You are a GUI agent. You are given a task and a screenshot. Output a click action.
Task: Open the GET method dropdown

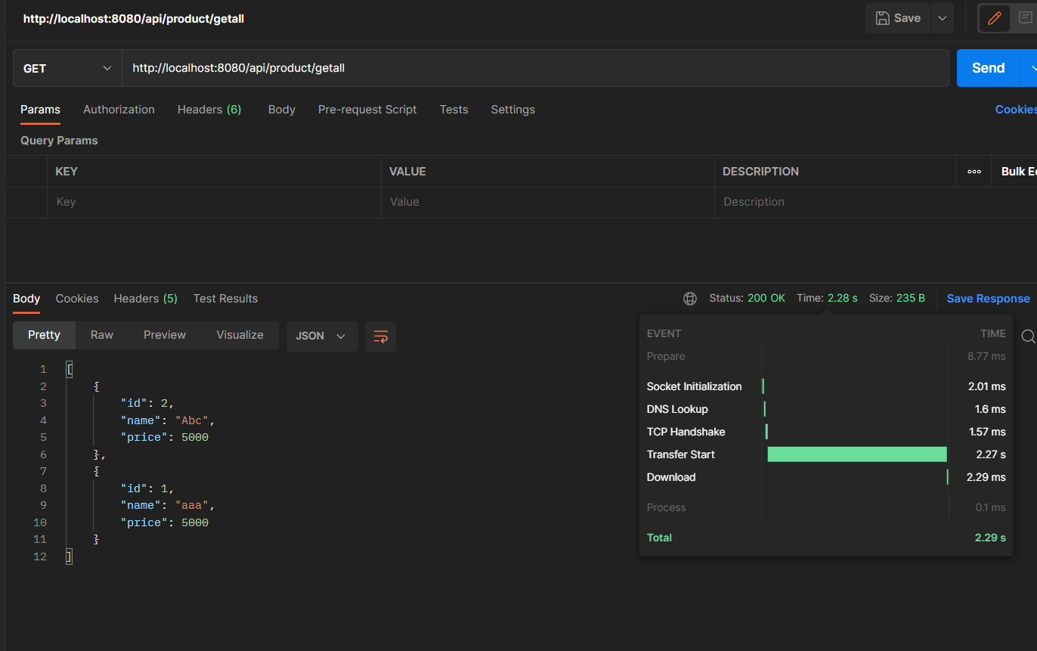coord(67,68)
